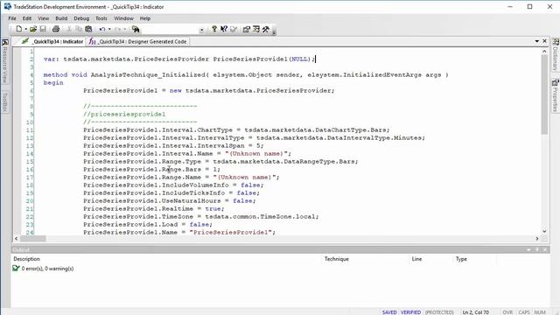Close the Output pane
Image resolution: width=560 pixels, height=315 pixels.
545,249
